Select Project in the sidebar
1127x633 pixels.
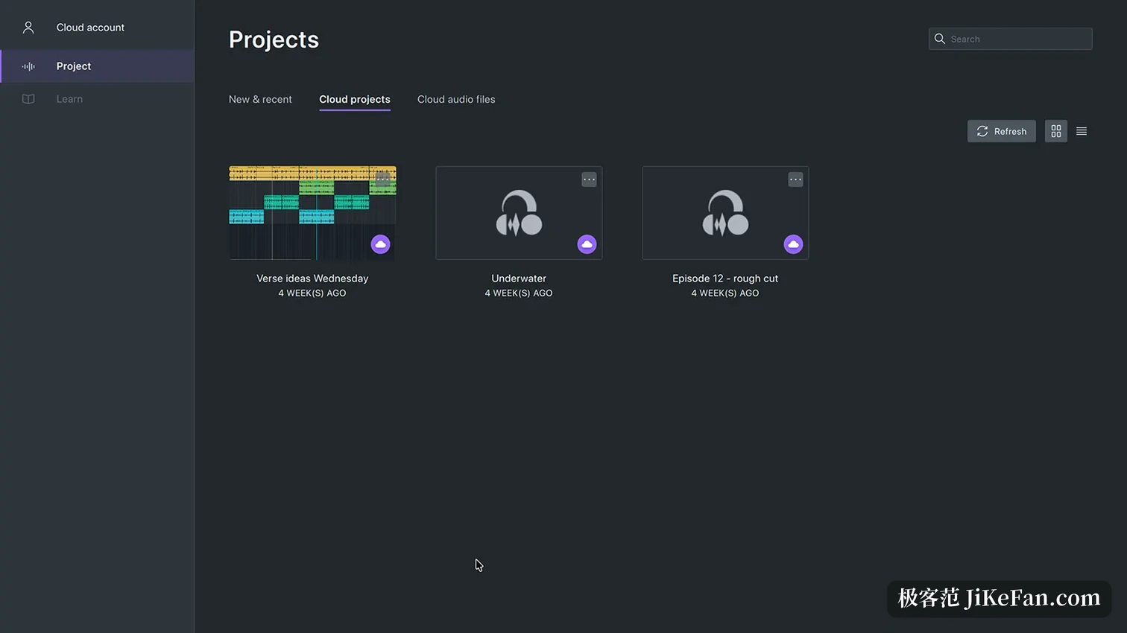(97, 66)
